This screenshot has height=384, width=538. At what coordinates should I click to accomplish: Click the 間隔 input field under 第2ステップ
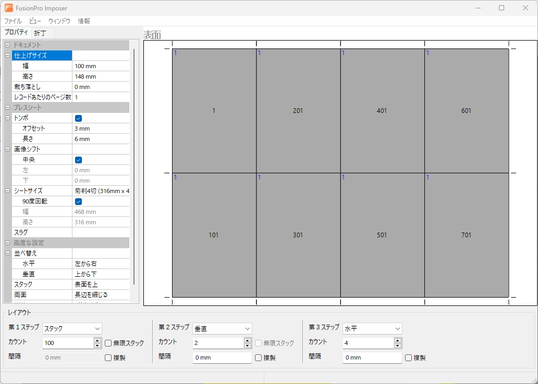[222, 357]
